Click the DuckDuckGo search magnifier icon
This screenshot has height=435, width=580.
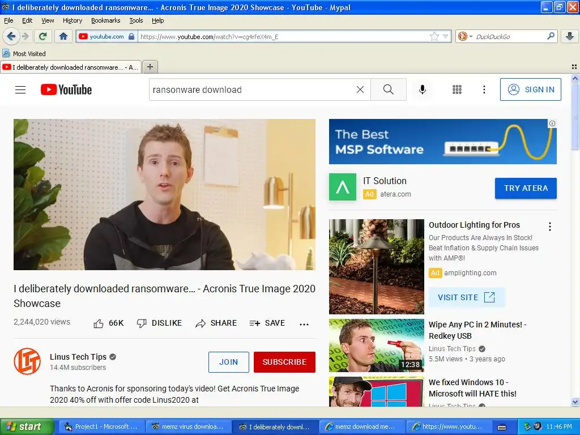pyautogui.click(x=551, y=36)
